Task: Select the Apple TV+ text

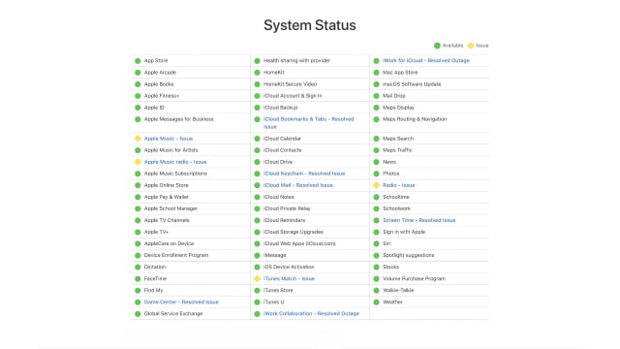Action: [x=156, y=232]
